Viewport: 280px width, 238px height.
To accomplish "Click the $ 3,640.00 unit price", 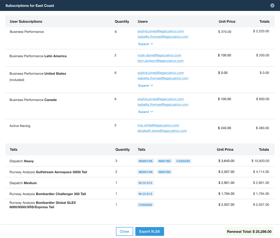I will pyautogui.click(x=226, y=161).
